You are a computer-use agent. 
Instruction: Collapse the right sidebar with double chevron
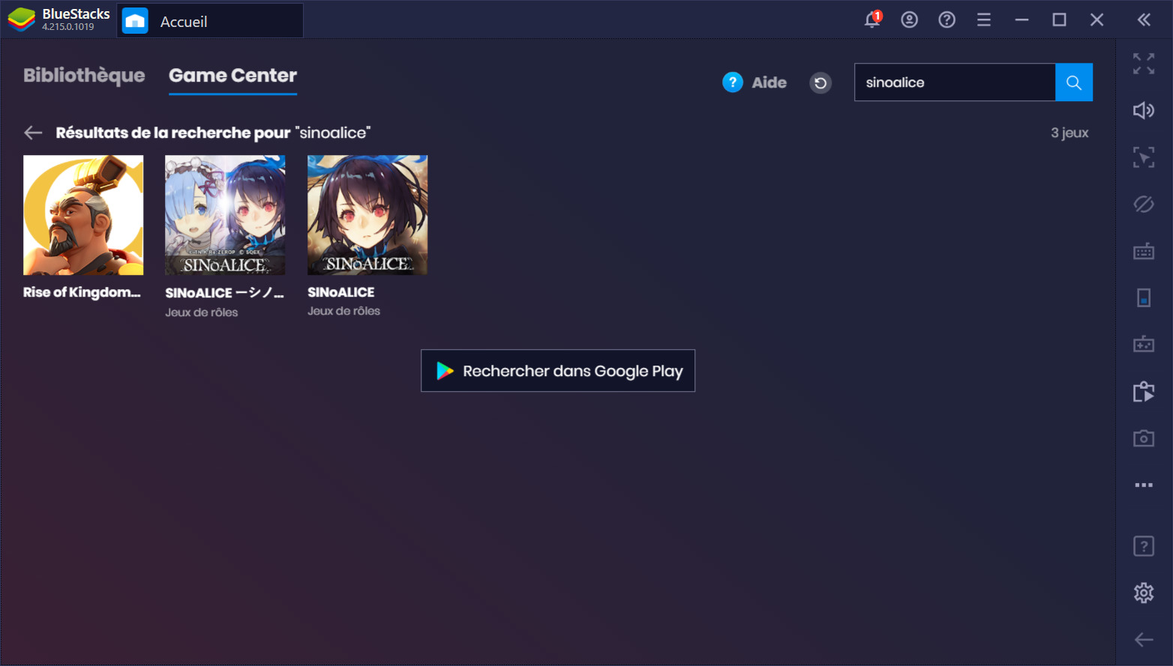1144,19
